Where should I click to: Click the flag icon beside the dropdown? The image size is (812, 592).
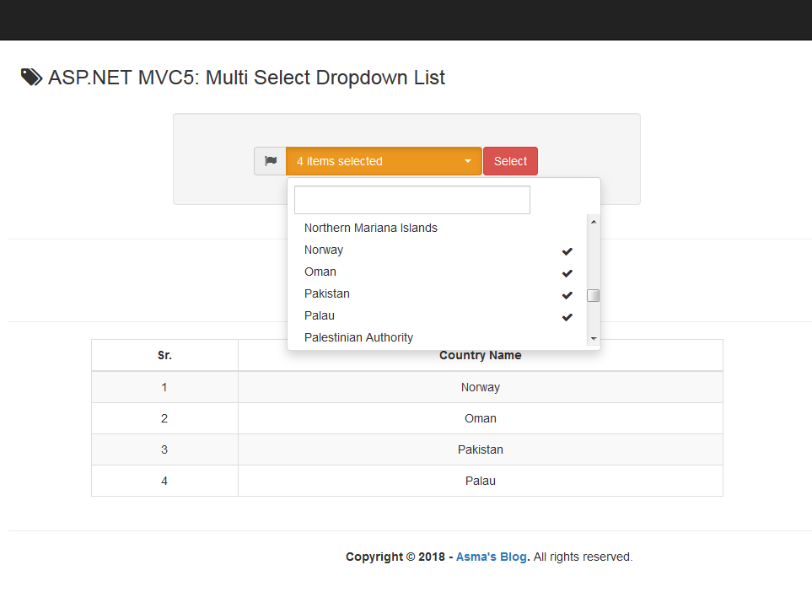pyautogui.click(x=270, y=160)
